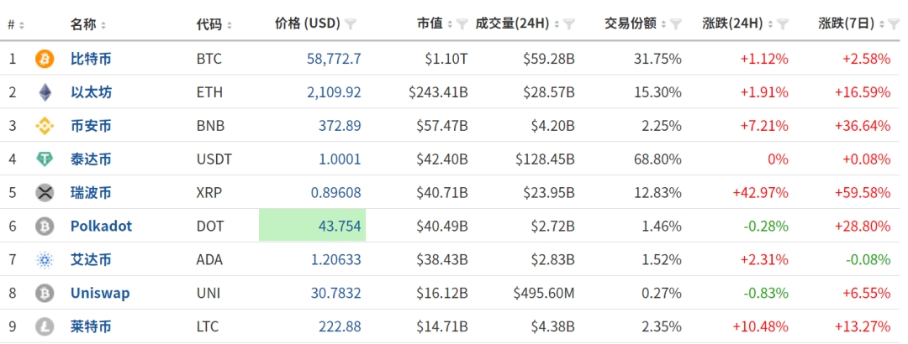This screenshot has width=908, height=344.
Task: Open the 交易份额 filter funnel
Action: (673, 24)
